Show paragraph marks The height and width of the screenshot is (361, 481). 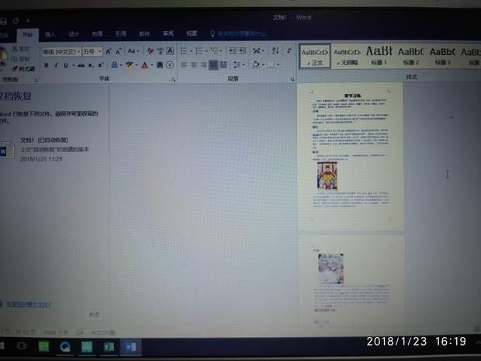coord(289,50)
